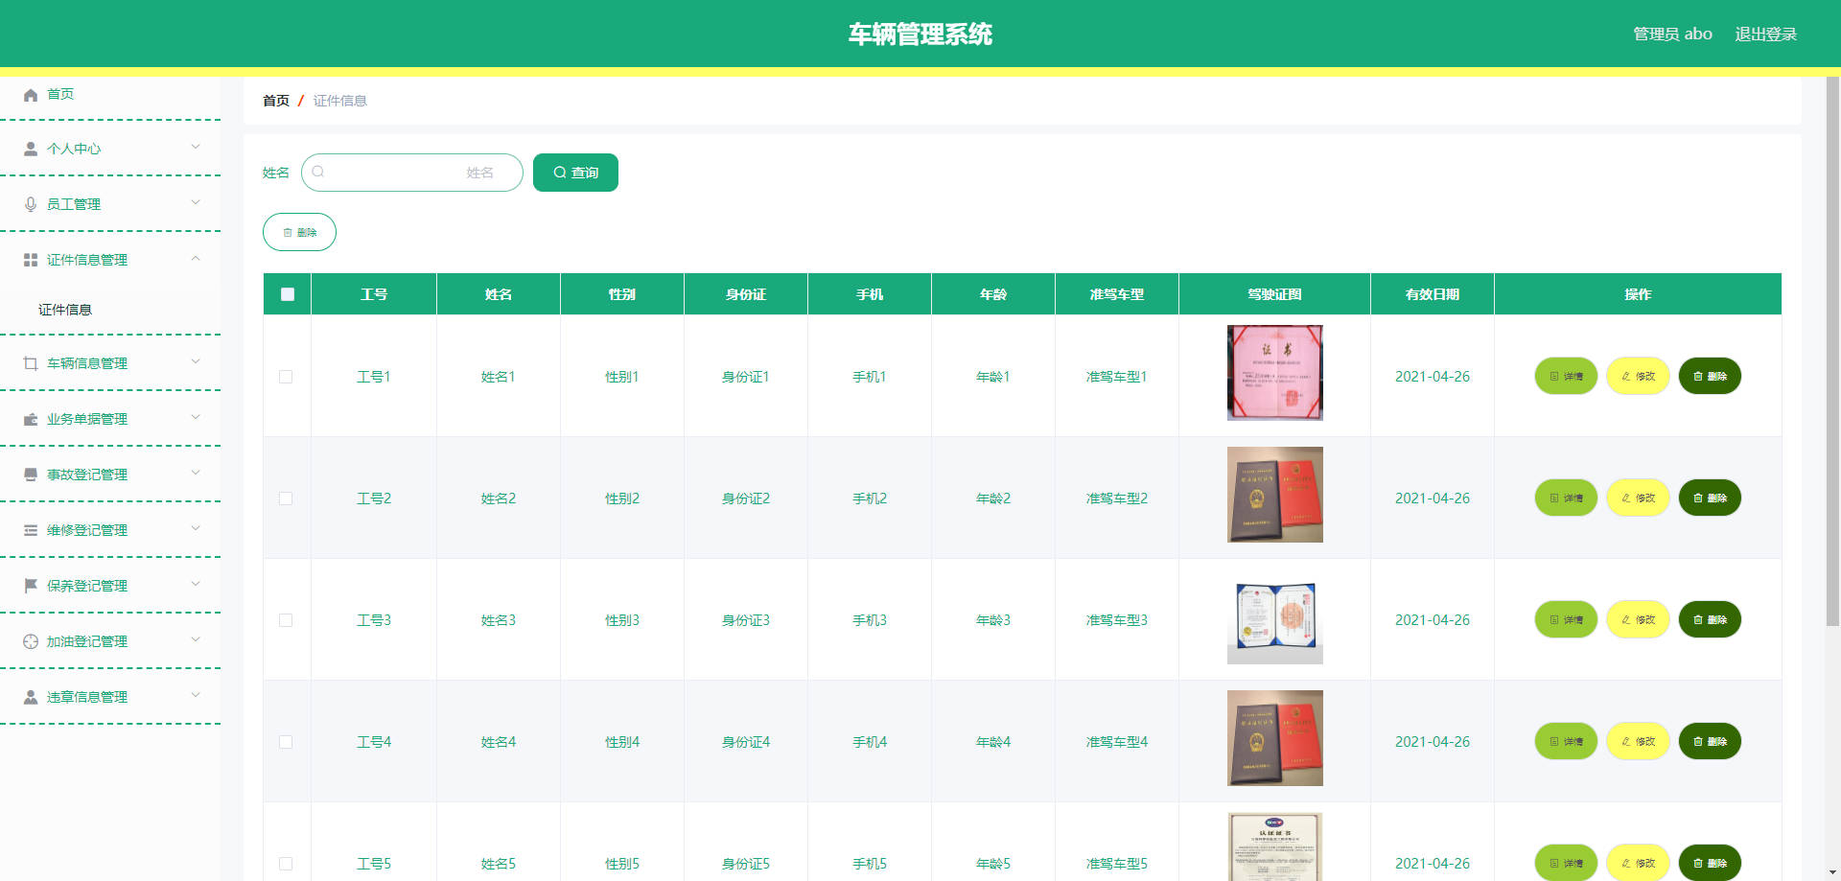Screen dimensions: 1841x881
Task: Open the blue certificate thumbnail in 工号3 row
Action: point(1274,616)
